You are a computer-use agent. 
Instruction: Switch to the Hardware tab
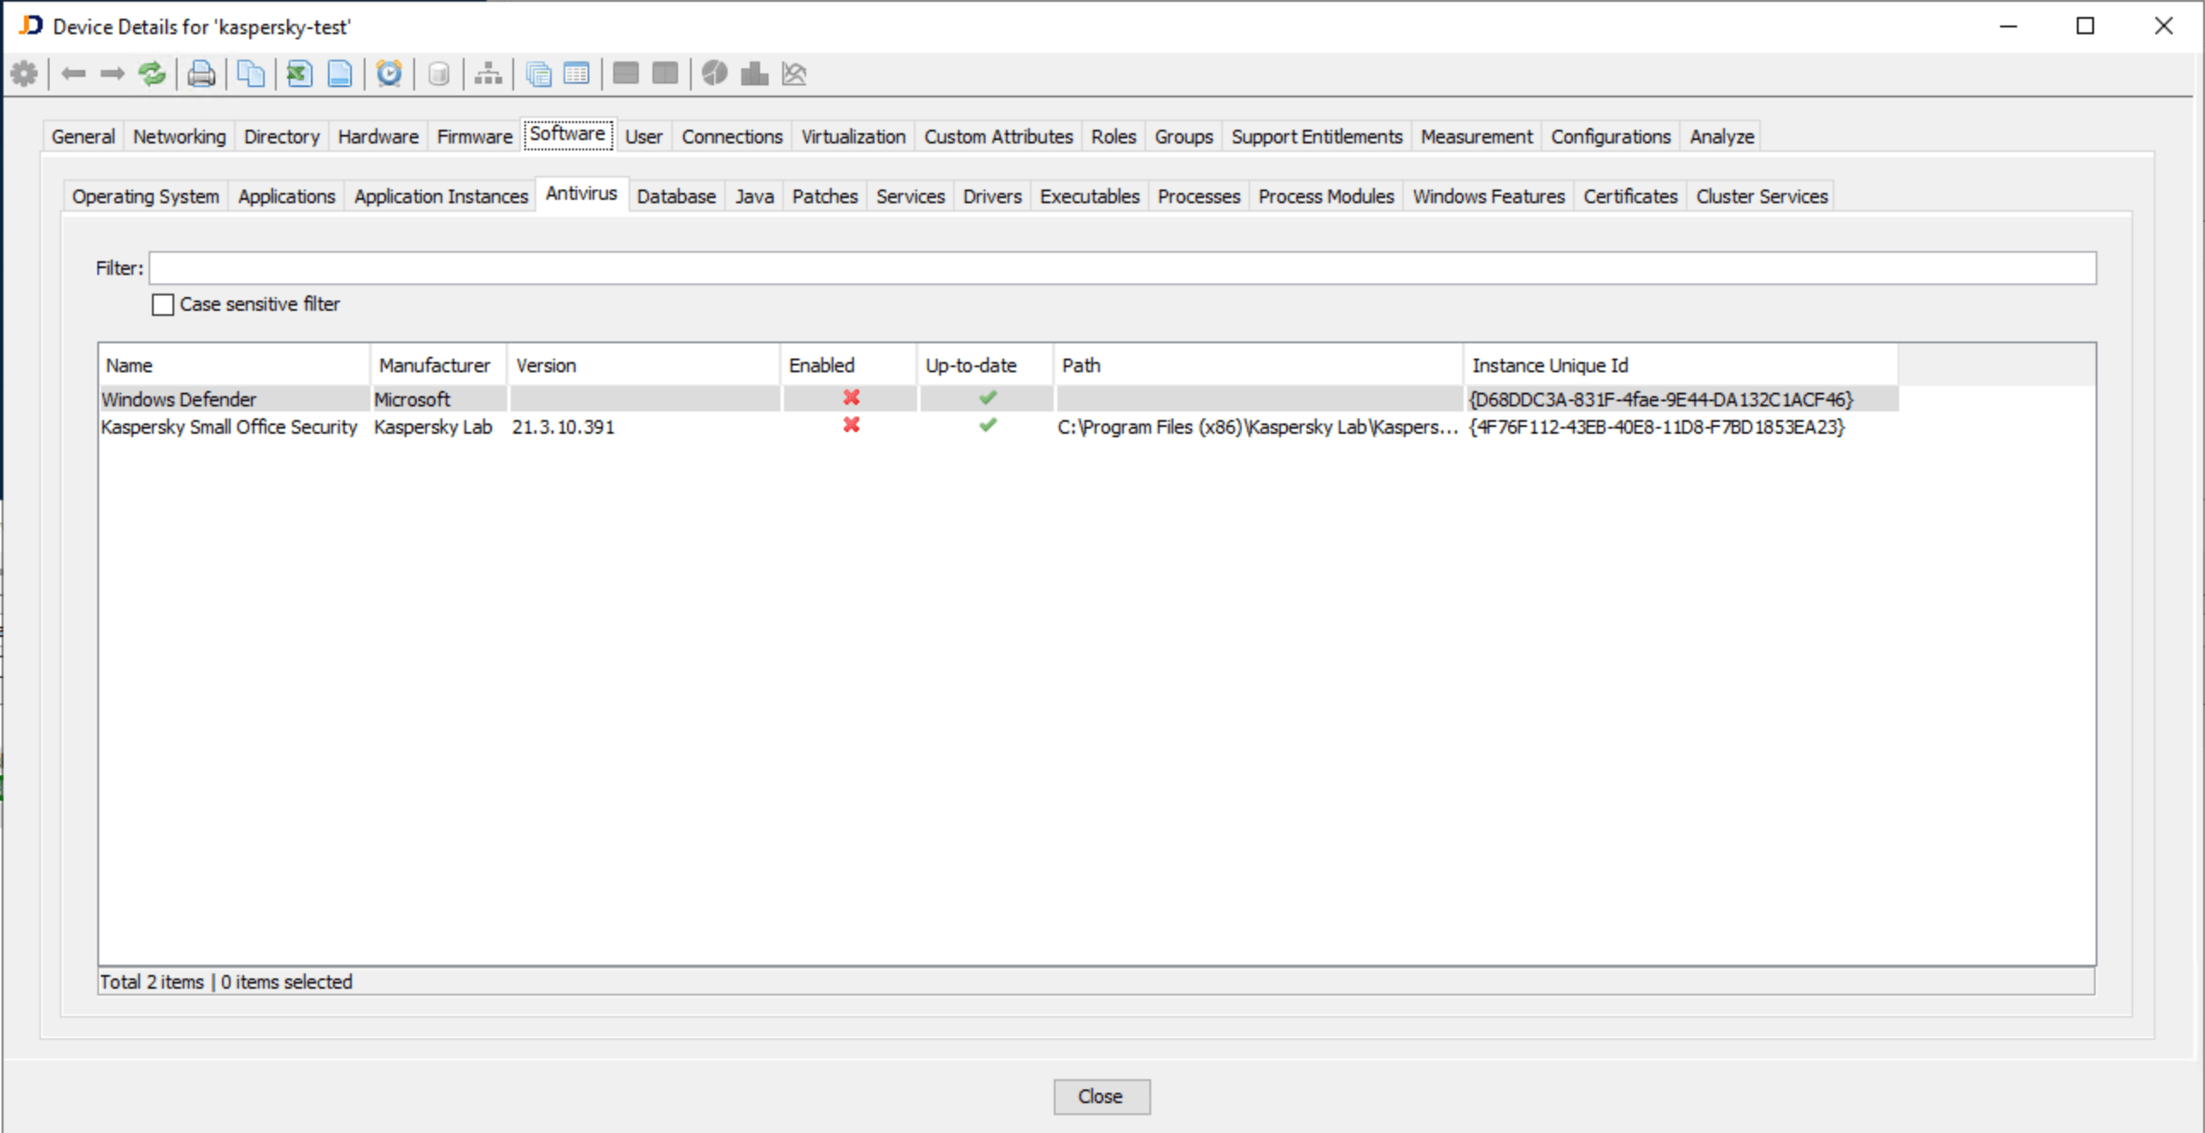click(377, 137)
